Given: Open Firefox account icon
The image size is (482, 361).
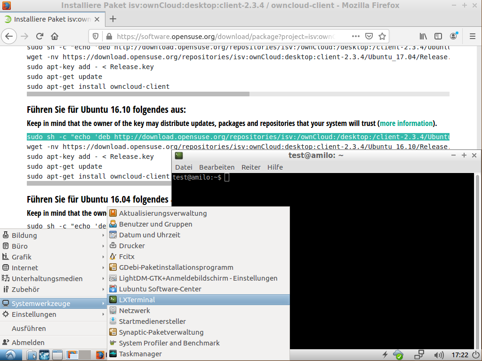Looking at the screenshot, I should [453, 36].
